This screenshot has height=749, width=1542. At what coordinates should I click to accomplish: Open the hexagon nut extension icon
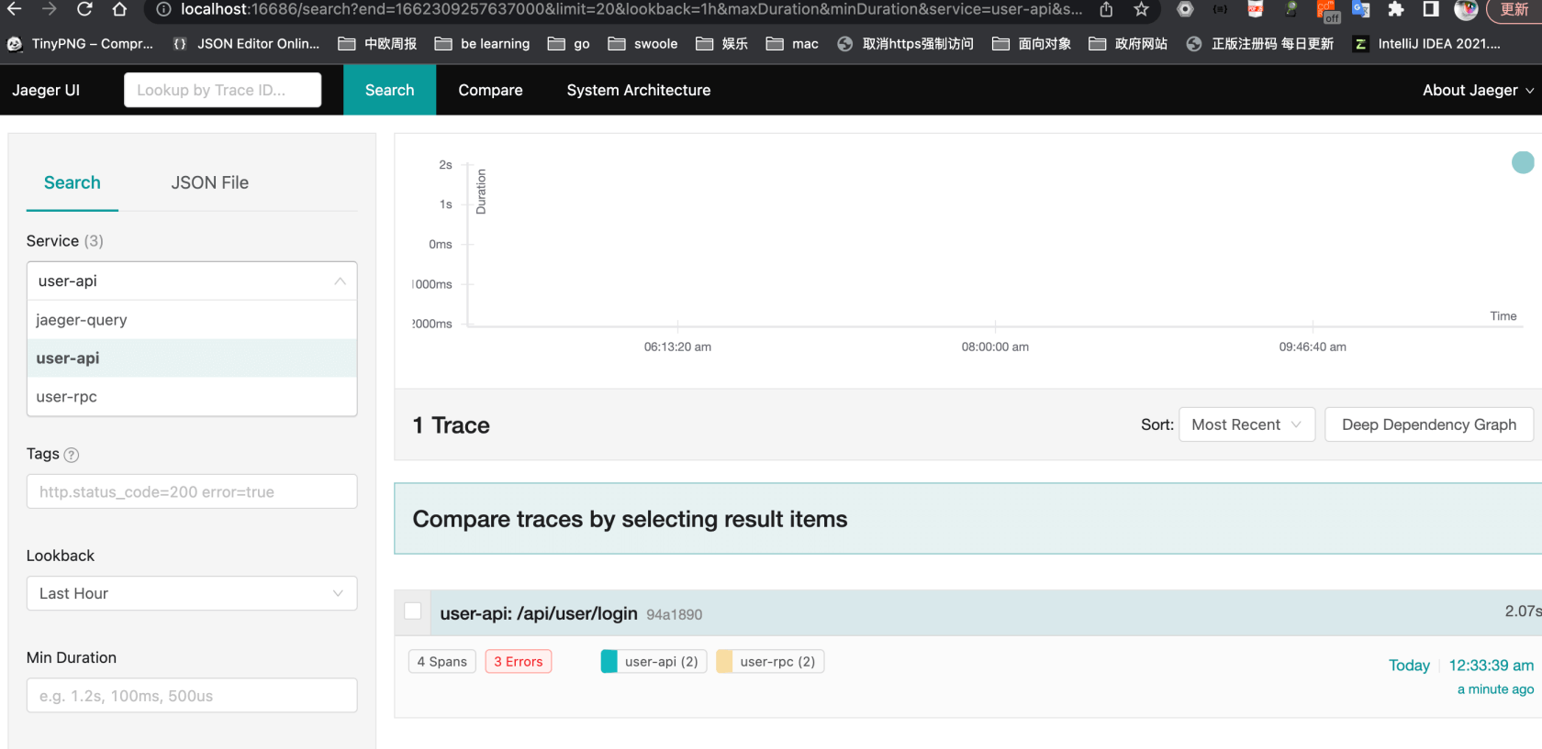point(1185,9)
